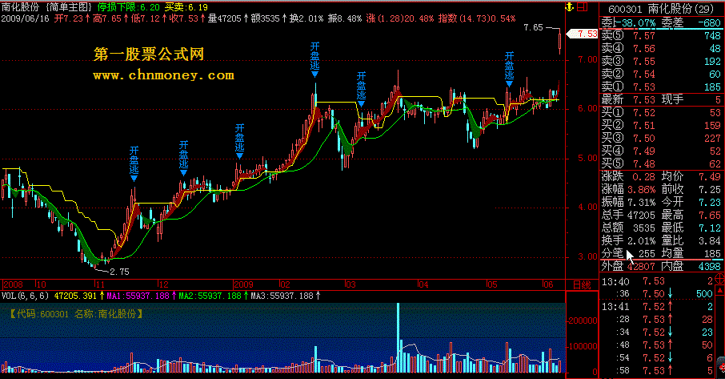725x379 pixels.
Task: Click the 换手 2.01% value
Action: point(641,240)
